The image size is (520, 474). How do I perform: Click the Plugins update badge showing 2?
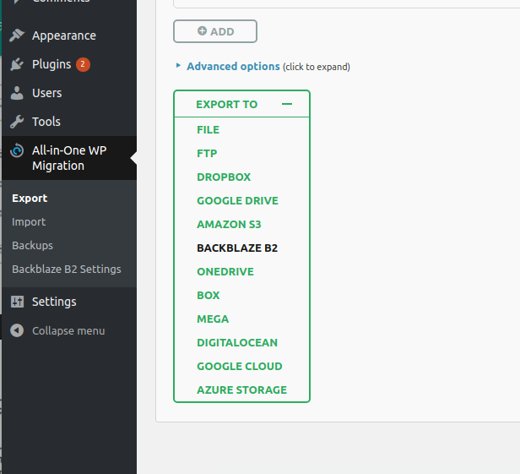pos(83,64)
